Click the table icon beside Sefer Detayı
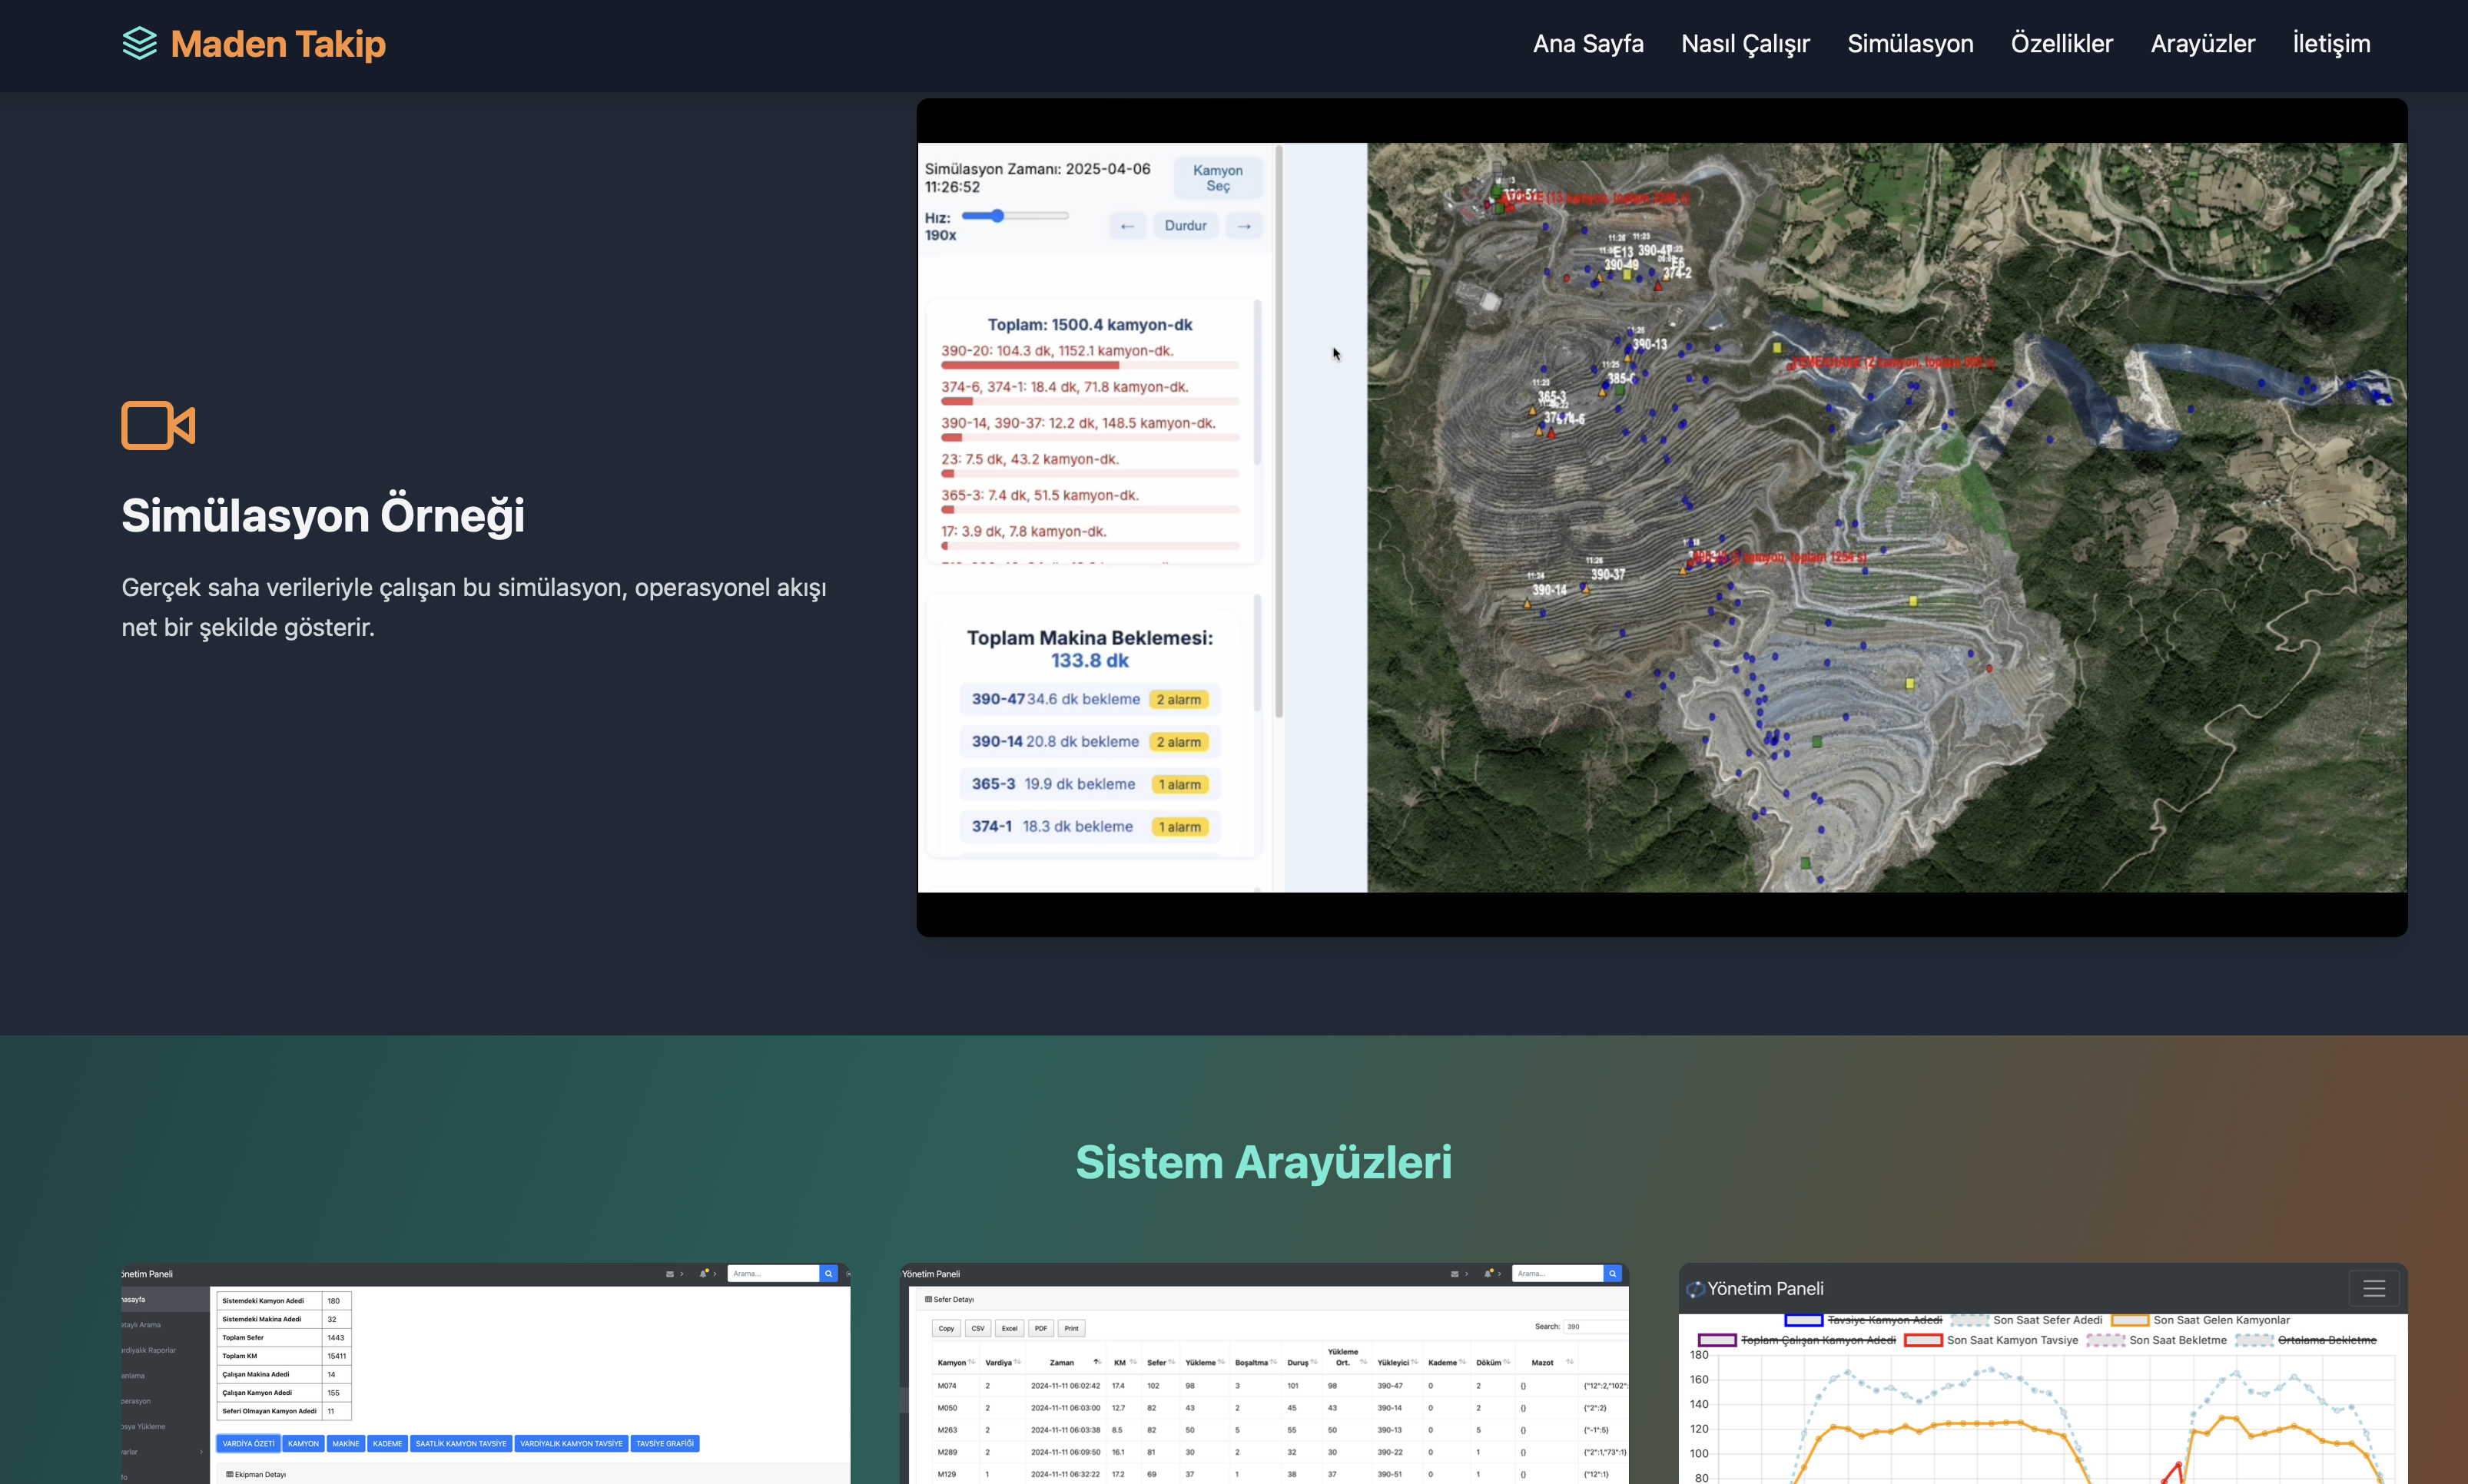 coord(929,1299)
